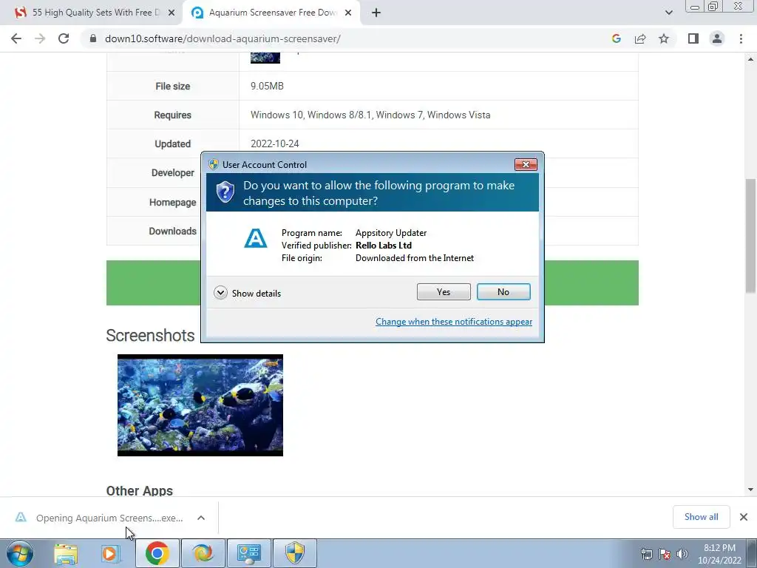Screen dimensions: 757x568
Task: Click the 'Downloads' row label
Action: coord(172,231)
